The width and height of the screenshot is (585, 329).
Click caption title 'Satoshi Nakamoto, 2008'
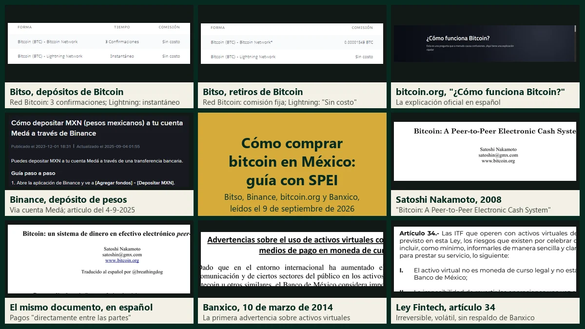tap(448, 199)
